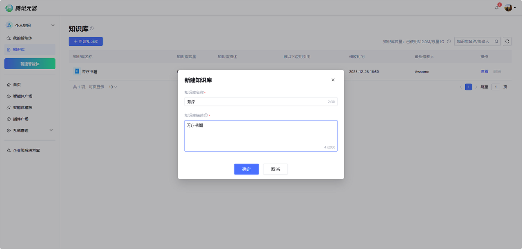Click the 知识库描述 help icon
522x249 pixels.
tap(206, 115)
